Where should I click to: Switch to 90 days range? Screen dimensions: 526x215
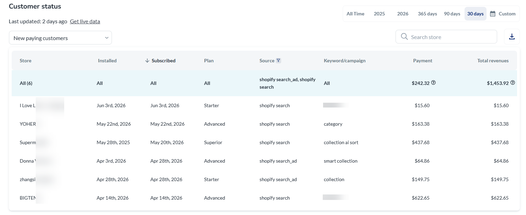[452, 14]
